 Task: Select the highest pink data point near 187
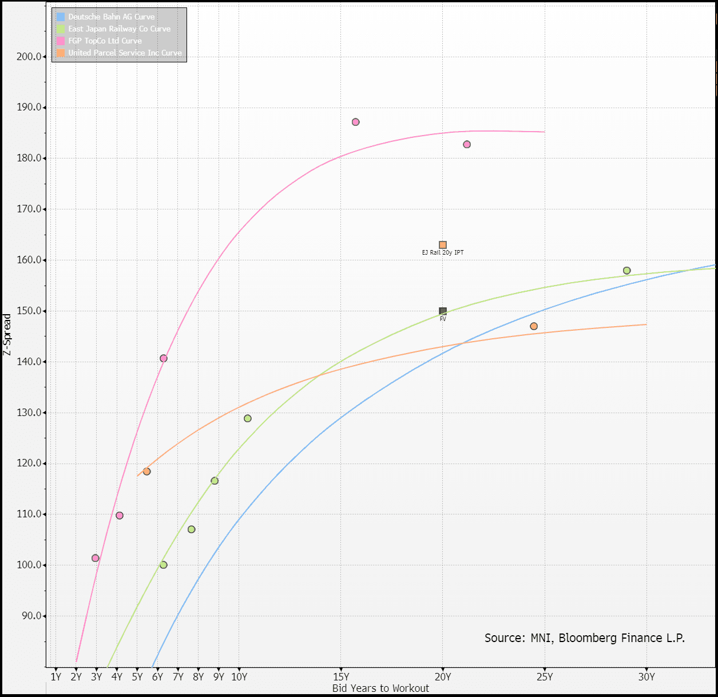click(356, 122)
